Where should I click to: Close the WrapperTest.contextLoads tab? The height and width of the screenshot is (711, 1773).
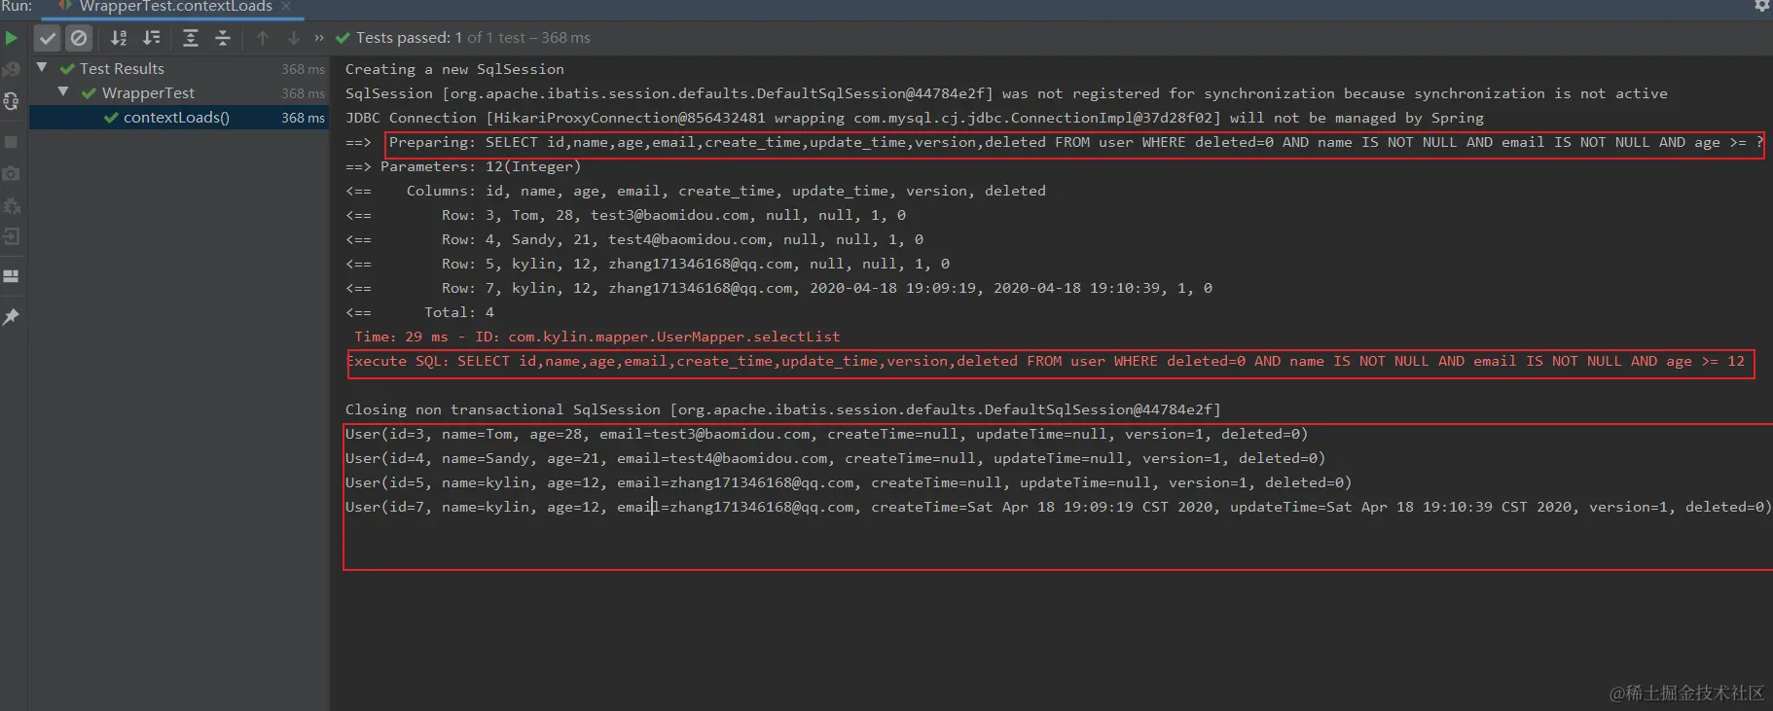(x=286, y=7)
